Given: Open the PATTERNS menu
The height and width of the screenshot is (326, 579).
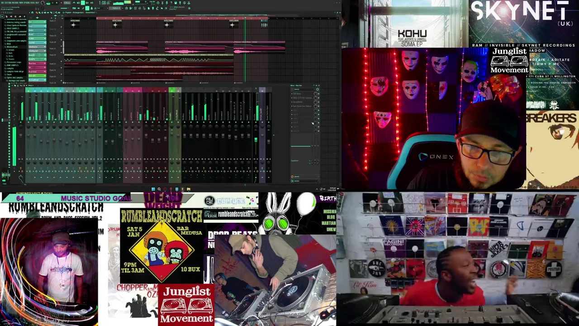Looking at the screenshot, I should [16, 3].
